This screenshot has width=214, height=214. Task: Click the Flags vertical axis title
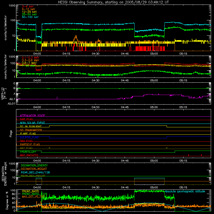click(x=11, y=133)
